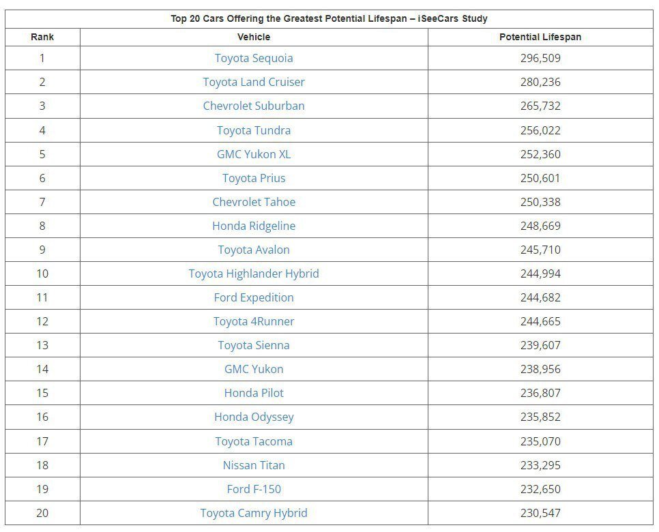
Task: Select the Toyota Prius link
Action: [x=253, y=178]
